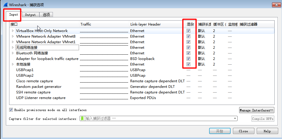The width and height of the screenshot is (282, 139).
Task: Click 默认 snaplen for VirtualBox Host-Only Network
Action: [x=202, y=31]
